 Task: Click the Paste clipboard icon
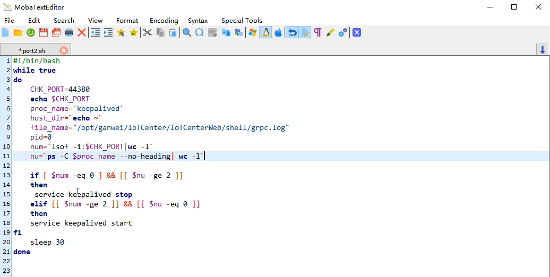pyautogui.click(x=173, y=33)
